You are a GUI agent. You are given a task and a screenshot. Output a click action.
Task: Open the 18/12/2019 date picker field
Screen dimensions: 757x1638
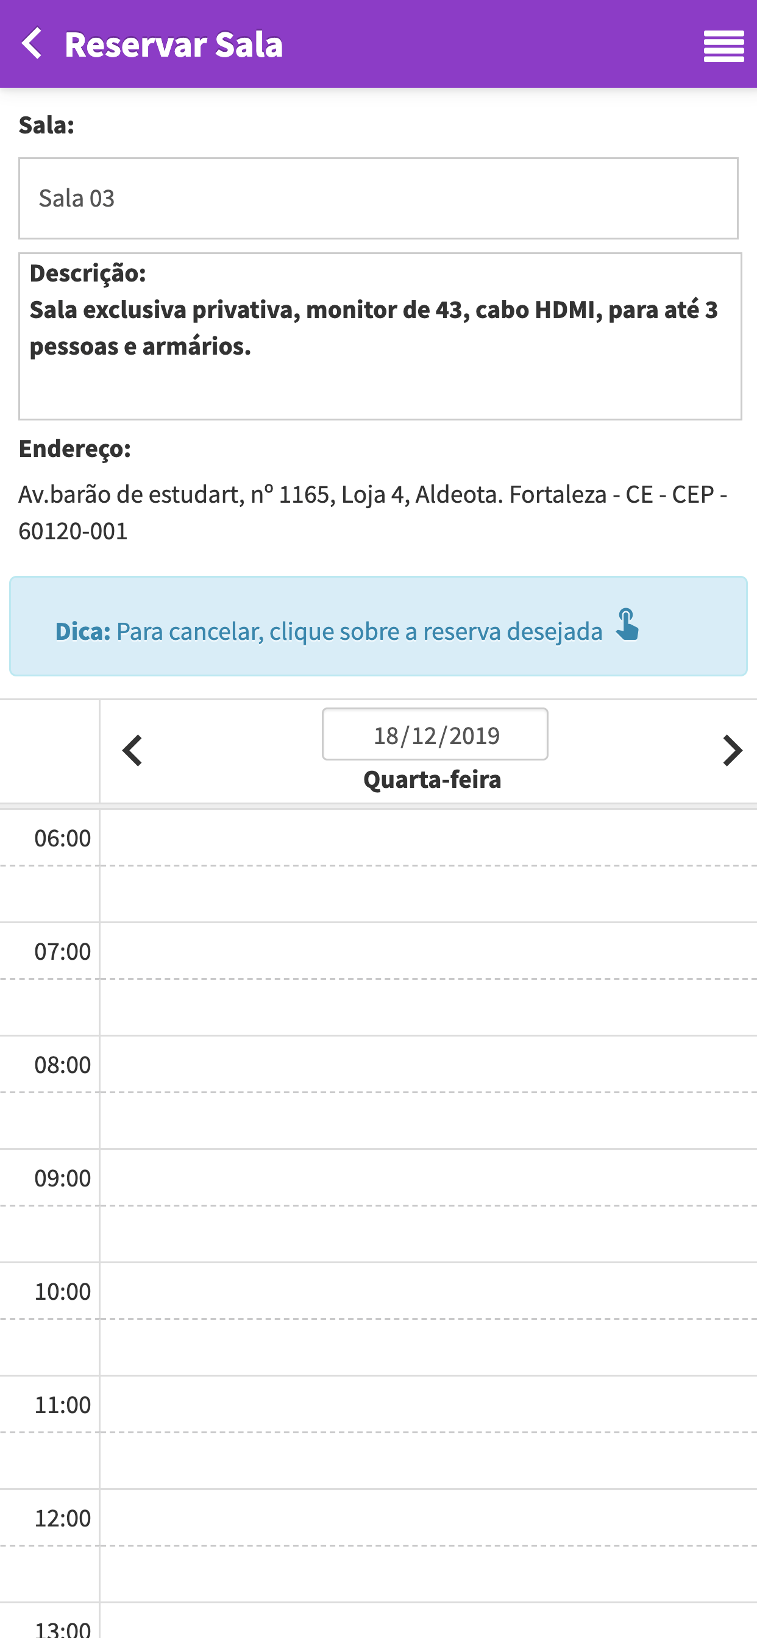coord(435,734)
